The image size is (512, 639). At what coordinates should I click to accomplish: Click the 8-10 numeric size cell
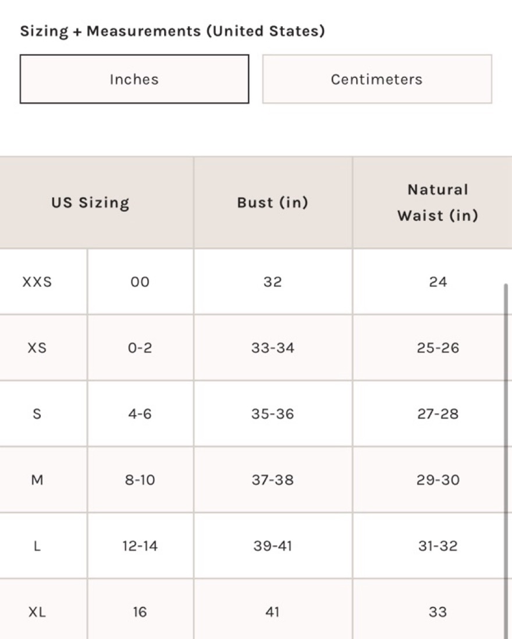coord(140,480)
